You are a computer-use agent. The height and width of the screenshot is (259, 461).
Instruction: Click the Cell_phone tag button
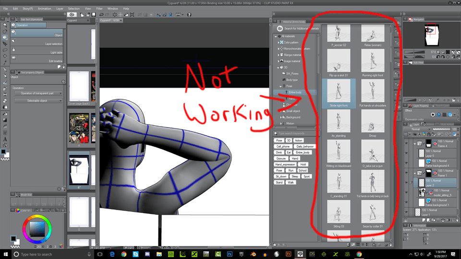[x=282, y=146]
